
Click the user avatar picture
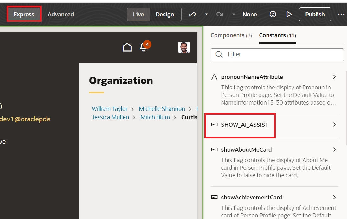point(184,47)
